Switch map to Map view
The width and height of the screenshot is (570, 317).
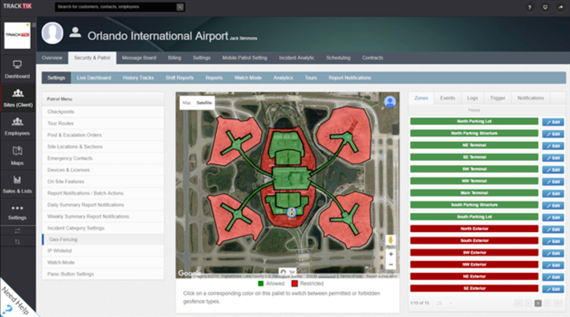click(187, 103)
